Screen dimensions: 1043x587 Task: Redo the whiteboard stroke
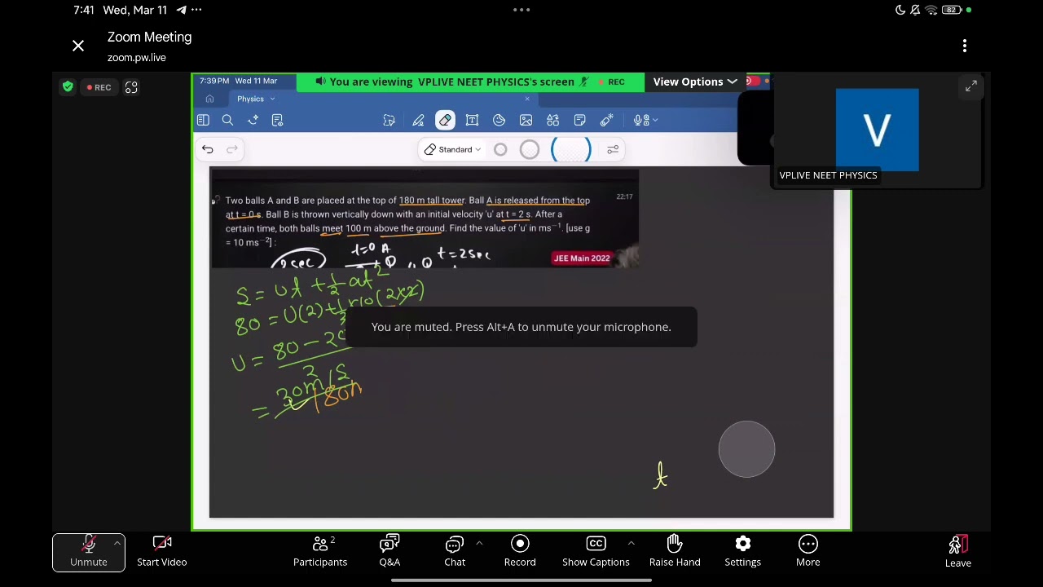click(x=232, y=150)
